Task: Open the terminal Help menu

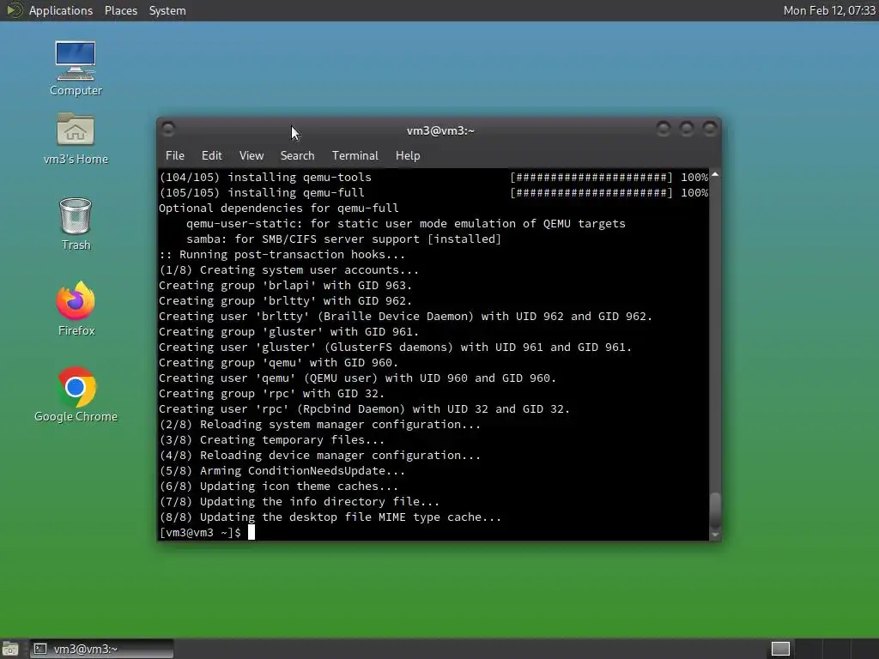Action: click(x=408, y=155)
